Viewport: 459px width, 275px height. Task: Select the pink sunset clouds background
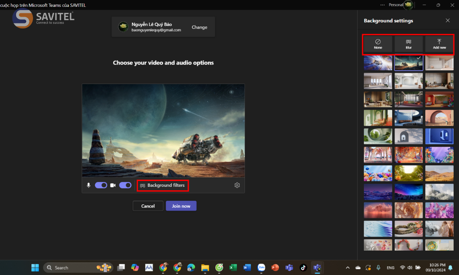tap(378, 210)
